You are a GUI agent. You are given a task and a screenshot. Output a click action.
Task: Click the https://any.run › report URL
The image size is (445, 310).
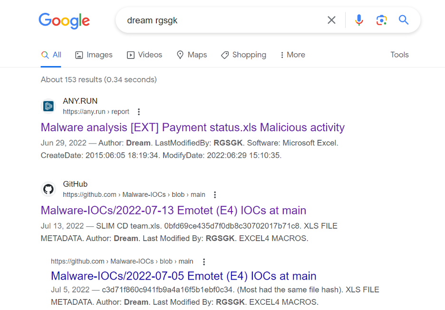point(96,112)
